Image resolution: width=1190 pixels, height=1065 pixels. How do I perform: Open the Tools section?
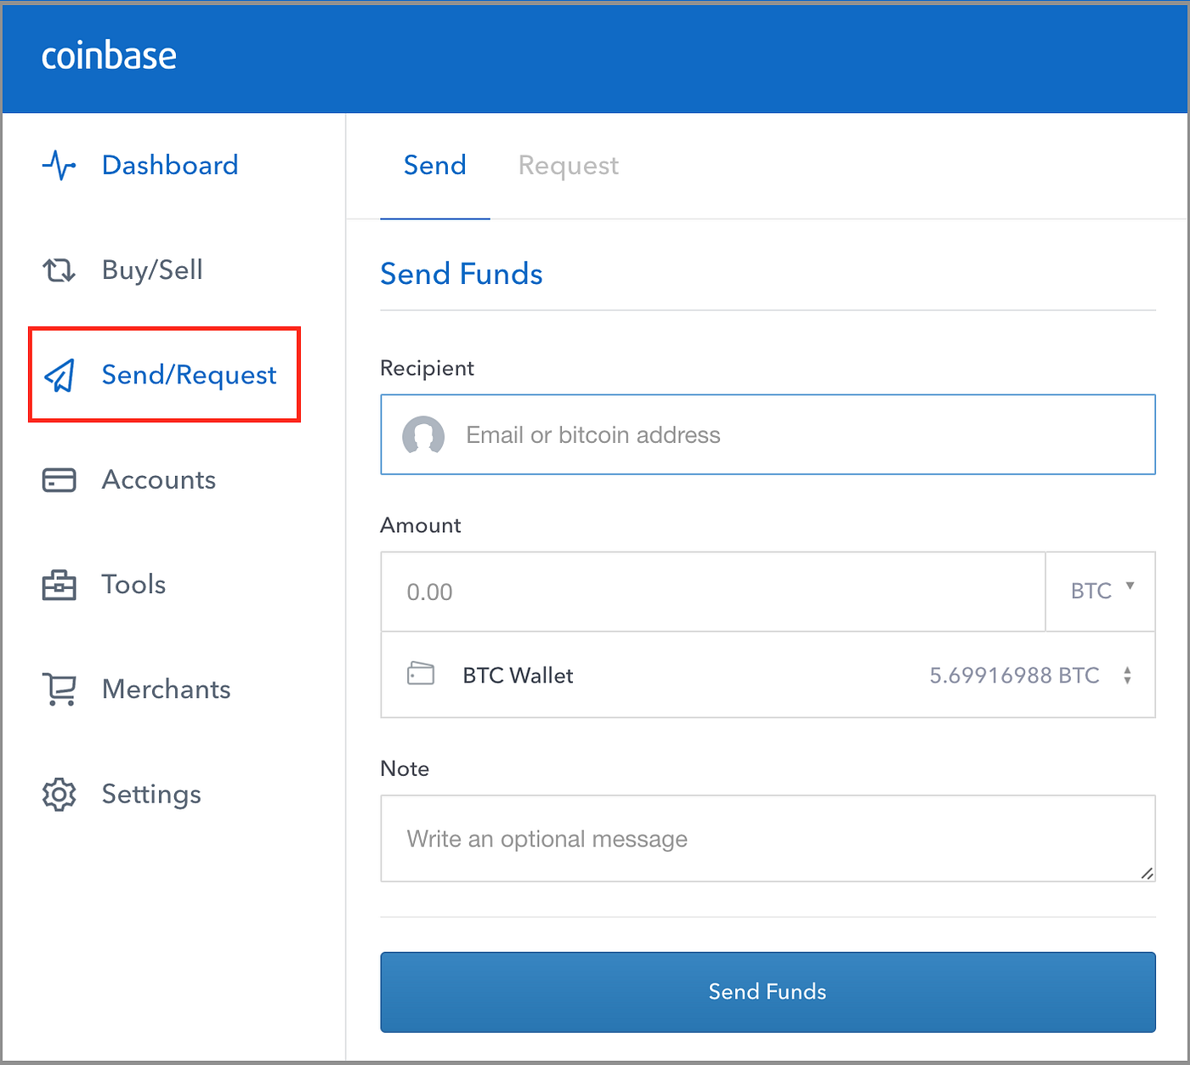pyautogui.click(x=133, y=585)
